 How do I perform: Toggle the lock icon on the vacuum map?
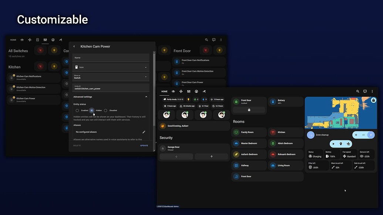click(373, 100)
